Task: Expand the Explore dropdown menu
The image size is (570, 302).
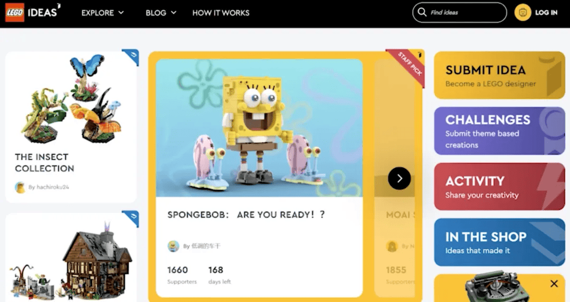Action: [102, 13]
